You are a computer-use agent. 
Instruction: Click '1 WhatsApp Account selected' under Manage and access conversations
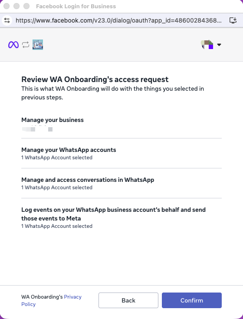click(x=57, y=187)
